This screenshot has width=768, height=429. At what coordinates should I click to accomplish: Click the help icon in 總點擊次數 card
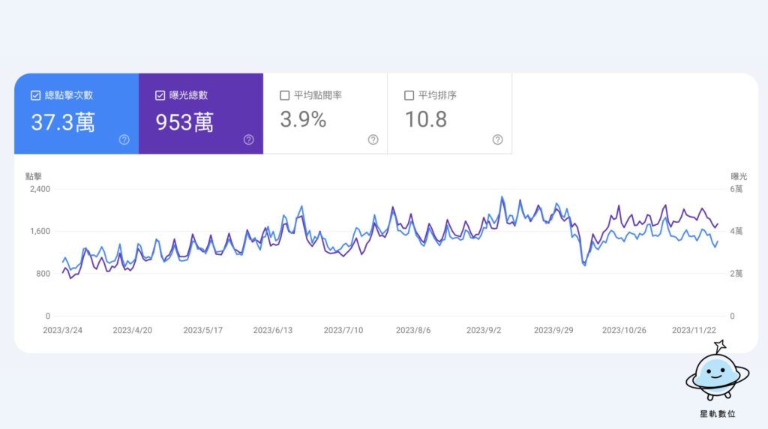tap(124, 139)
